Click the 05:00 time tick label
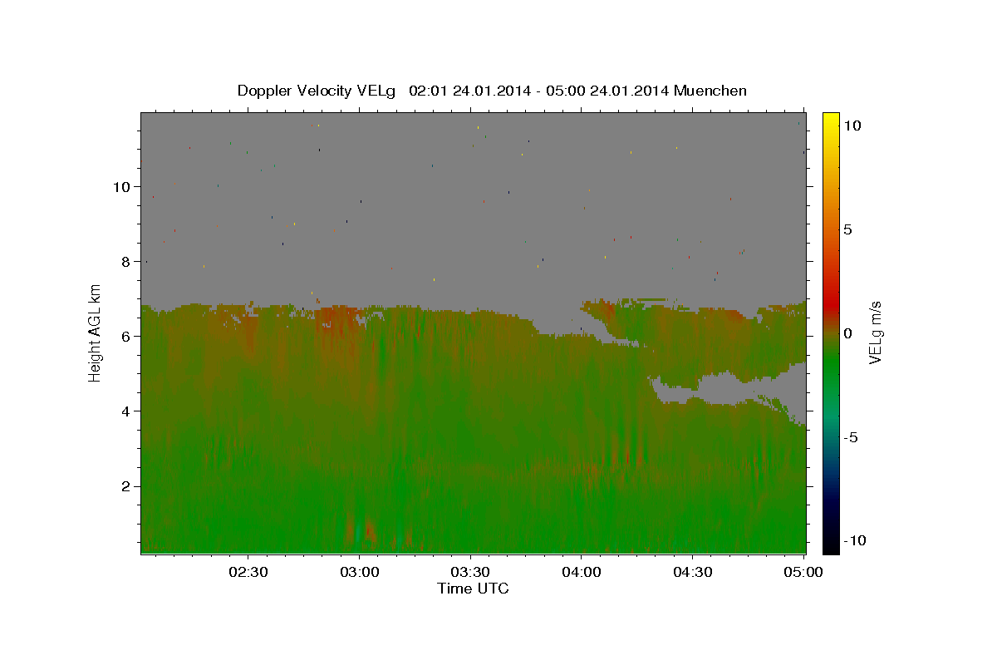The width and height of the screenshot is (997, 665). pyautogui.click(x=803, y=572)
